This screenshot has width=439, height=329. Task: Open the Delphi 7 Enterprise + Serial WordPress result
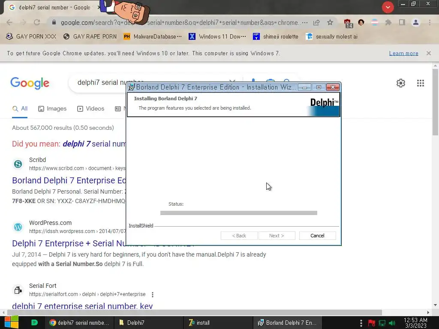point(69,243)
